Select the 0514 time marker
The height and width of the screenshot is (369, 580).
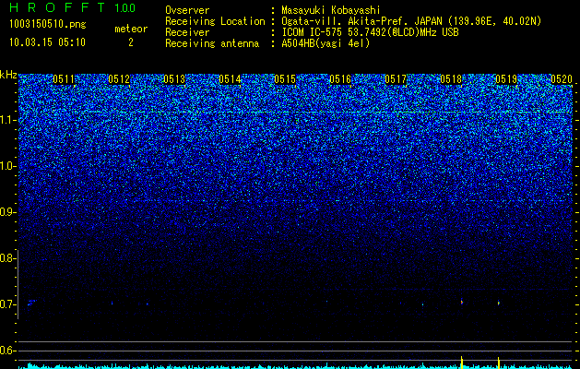point(230,79)
